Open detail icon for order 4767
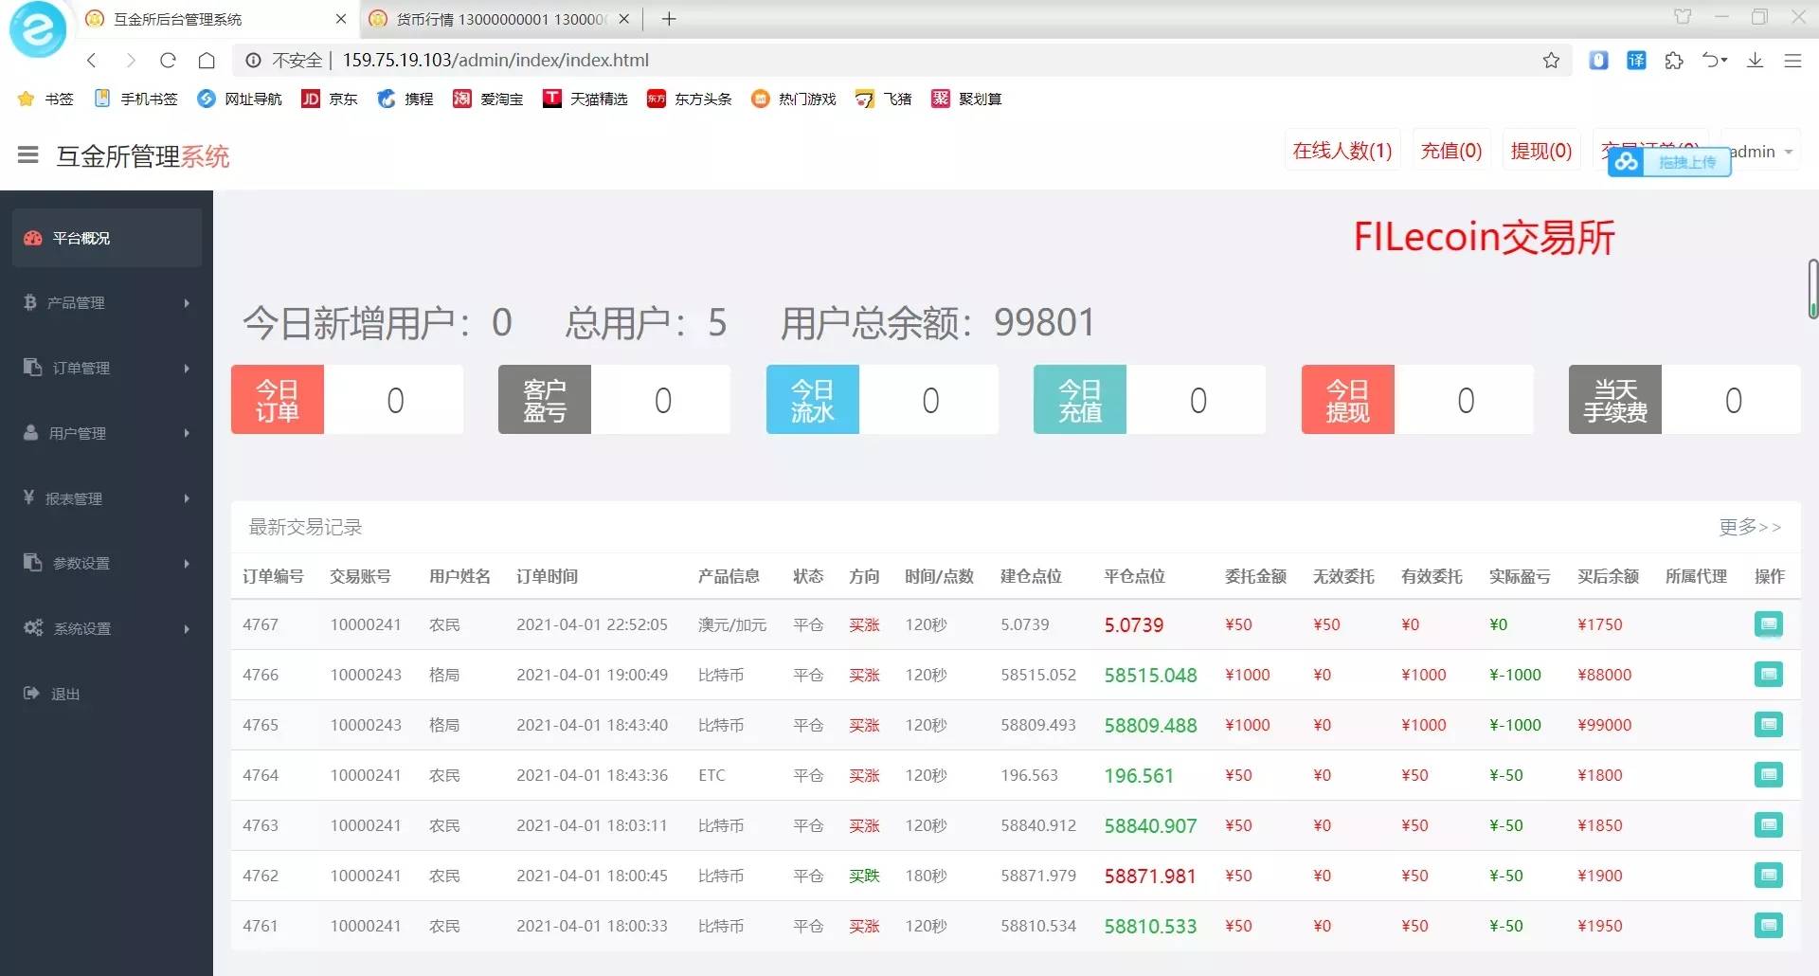The height and width of the screenshot is (976, 1819). (x=1770, y=624)
